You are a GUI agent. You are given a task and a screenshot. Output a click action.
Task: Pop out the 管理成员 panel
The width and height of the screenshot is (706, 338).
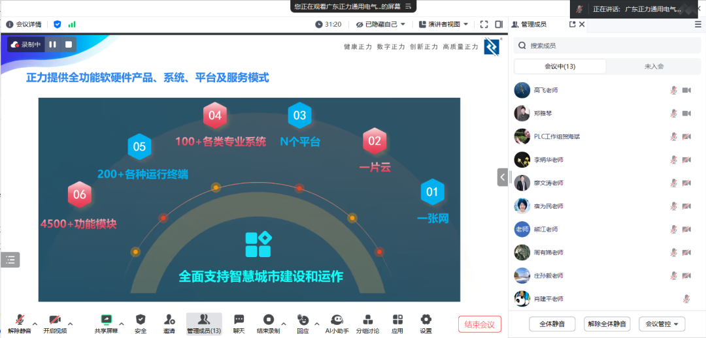point(572,24)
